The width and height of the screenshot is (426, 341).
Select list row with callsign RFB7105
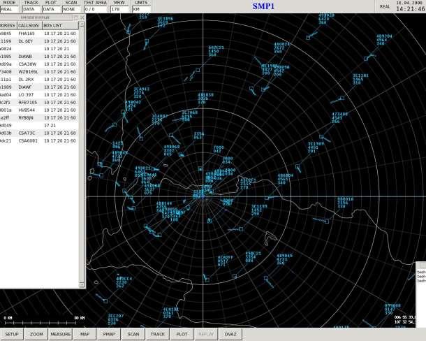(39, 102)
